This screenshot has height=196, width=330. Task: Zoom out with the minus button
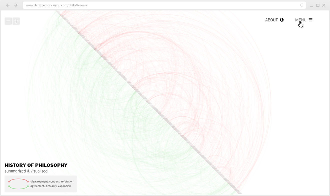point(8,21)
